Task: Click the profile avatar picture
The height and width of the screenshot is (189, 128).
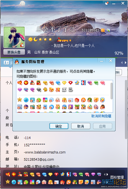Action: click(14, 37)
